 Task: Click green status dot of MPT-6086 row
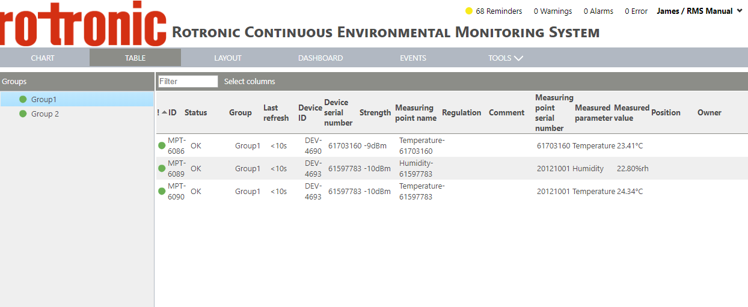pyautogui.click(x=162, y=145)
